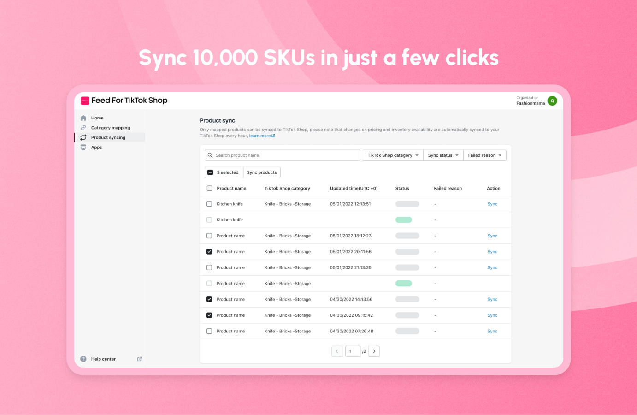This screenshot has width=637, height=415.
Task: Click the green status pill in second Kitchen knife row
Action: coord(404,220)
